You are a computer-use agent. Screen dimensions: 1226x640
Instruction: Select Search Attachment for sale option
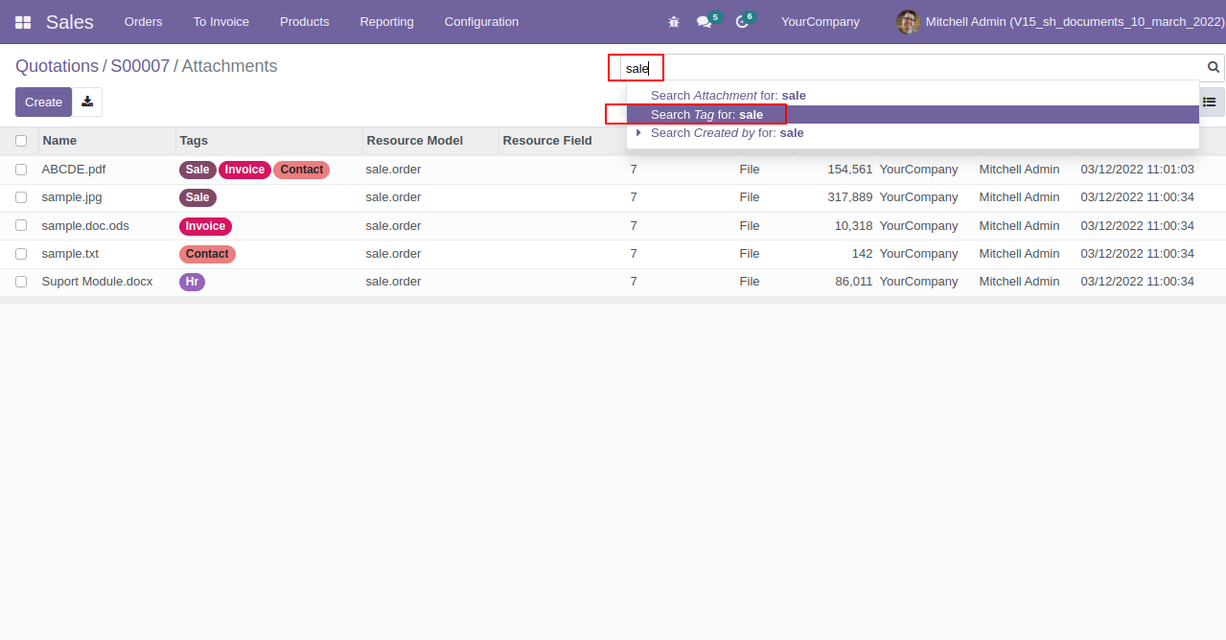pos(913,96)
